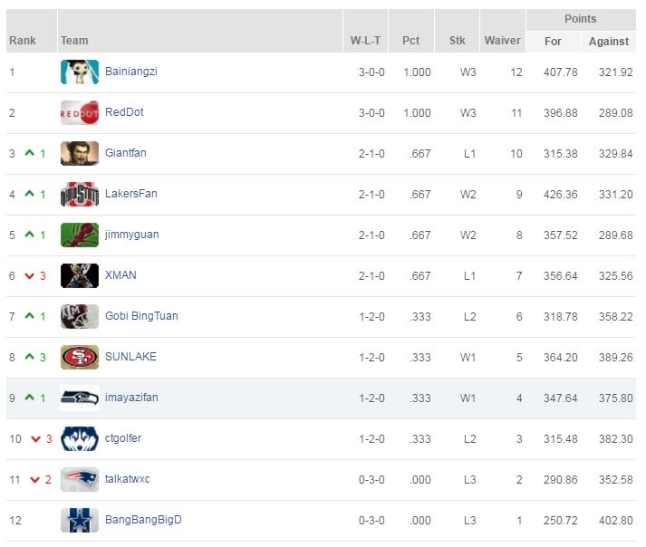Click imayazifan Seahawks logo icon
The width and height of the screenshot is (646, 547).
(x=79, y=398)
